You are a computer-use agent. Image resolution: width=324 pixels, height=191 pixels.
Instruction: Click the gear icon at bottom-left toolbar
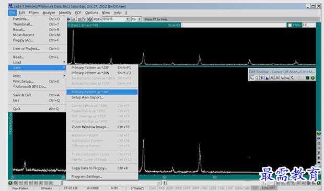click(15, 183)
